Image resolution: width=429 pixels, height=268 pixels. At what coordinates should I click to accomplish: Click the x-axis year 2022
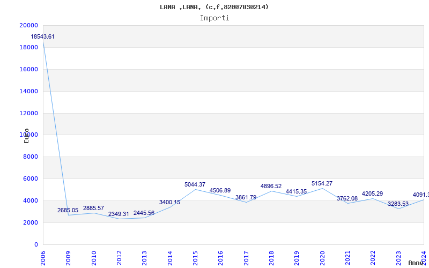click(373, 258)
